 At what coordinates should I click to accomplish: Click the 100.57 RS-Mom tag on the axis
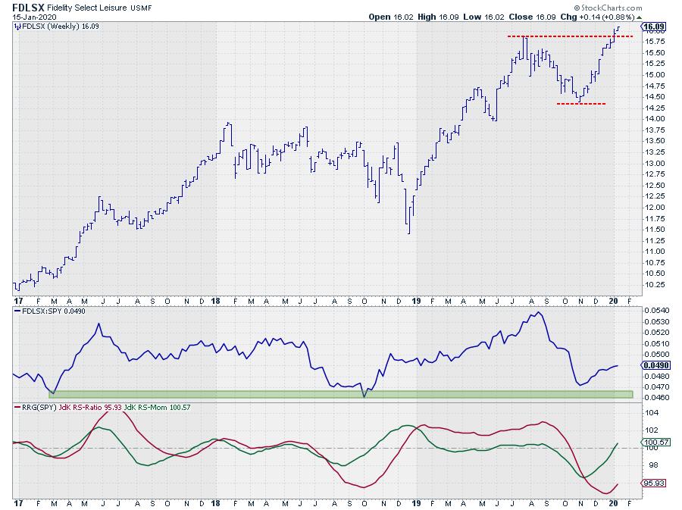pyautogui.click(x=656, y=442)
